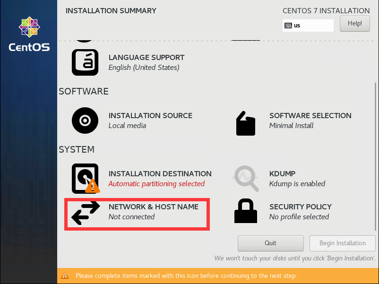Open INSTALLATION DESTINATION label
The image size is (379, 284).
click(x=160, y=173)
